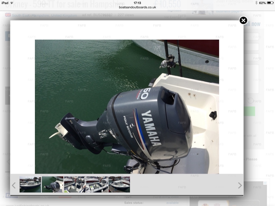View the fourth thumbnail of the cockpit seating
The image size is (275, 206).
97,185
